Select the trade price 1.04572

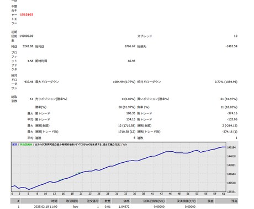(124, 207)
